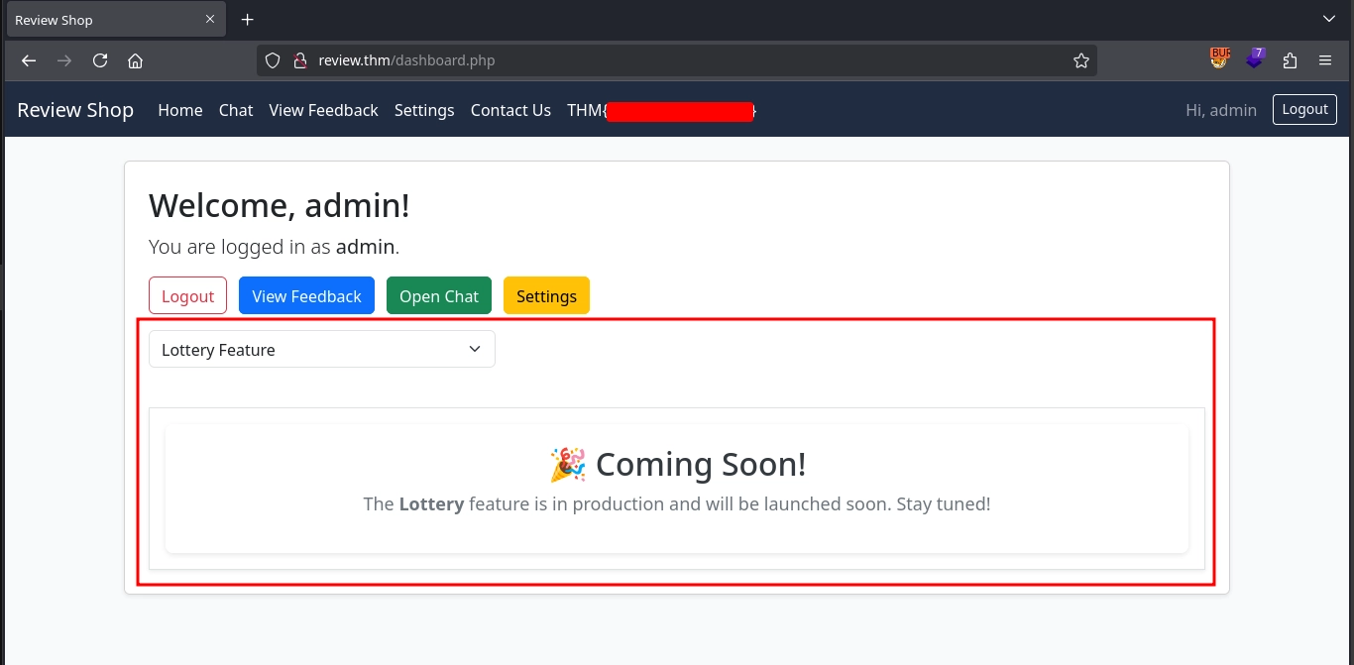The image size is (1354, 665).
Task: Click the shield tracking protection icon
Action: click(x=273, y=60)
